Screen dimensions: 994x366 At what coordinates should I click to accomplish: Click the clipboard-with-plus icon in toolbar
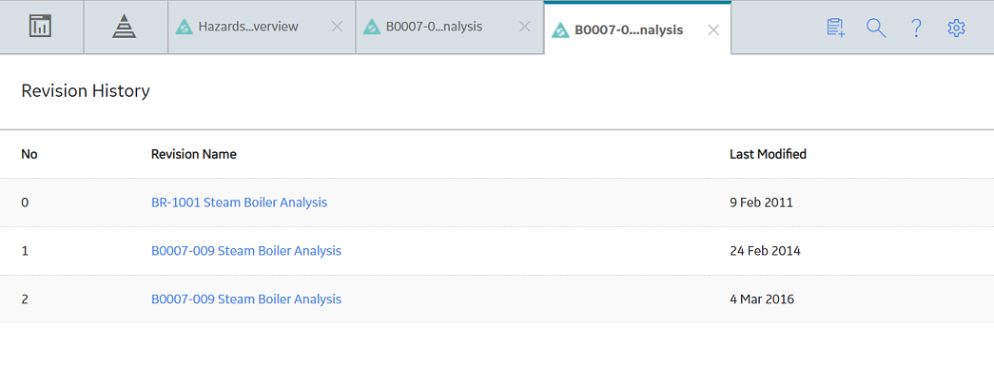836,28
